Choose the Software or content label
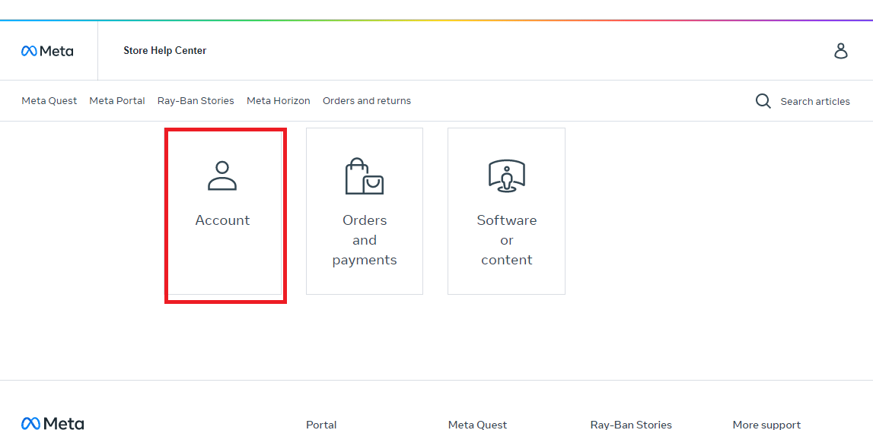Screen dimensions: 873x430 pyautogui.click(x=507, y=240)
